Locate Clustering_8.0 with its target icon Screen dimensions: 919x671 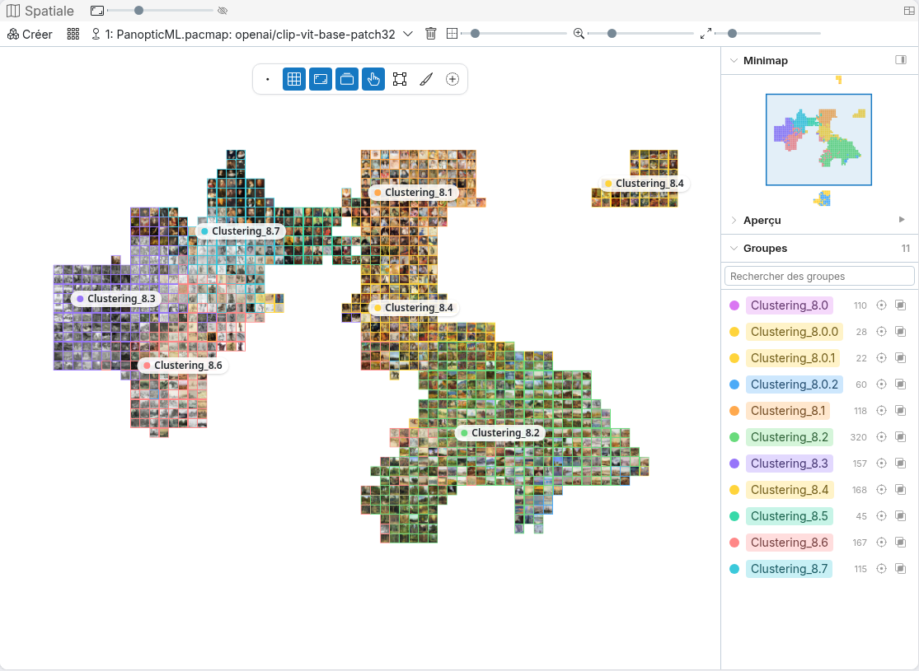(x=881, y=305)
